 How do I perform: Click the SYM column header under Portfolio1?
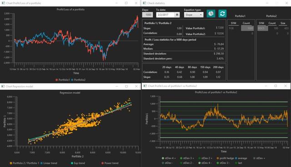tap(233, 23)
